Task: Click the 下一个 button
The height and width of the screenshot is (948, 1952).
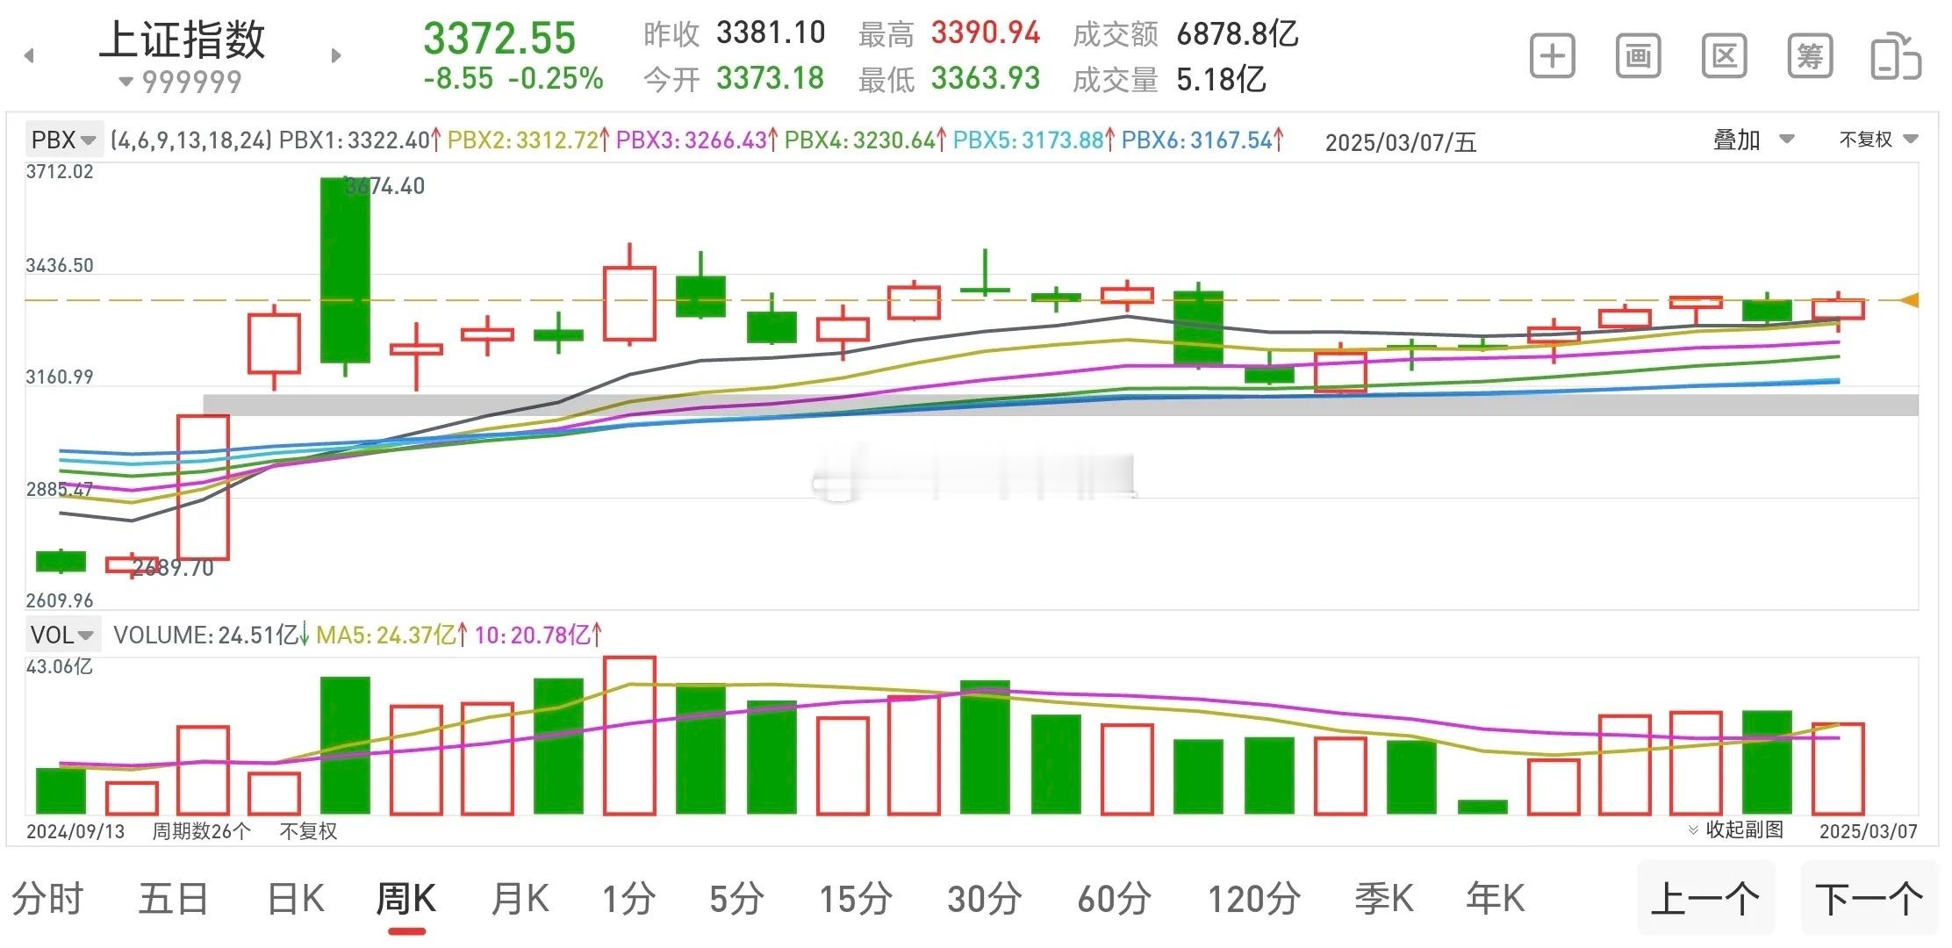Action: point(1869,899)
